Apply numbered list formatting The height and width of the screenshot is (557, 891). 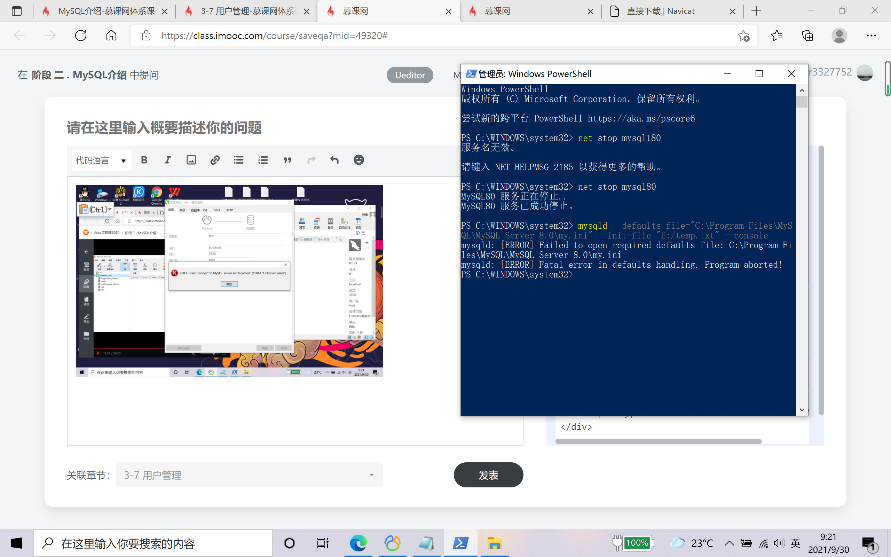pyautogui.click(x=263, y=160)
